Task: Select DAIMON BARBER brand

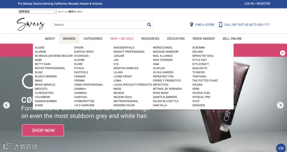Action: 46,101
